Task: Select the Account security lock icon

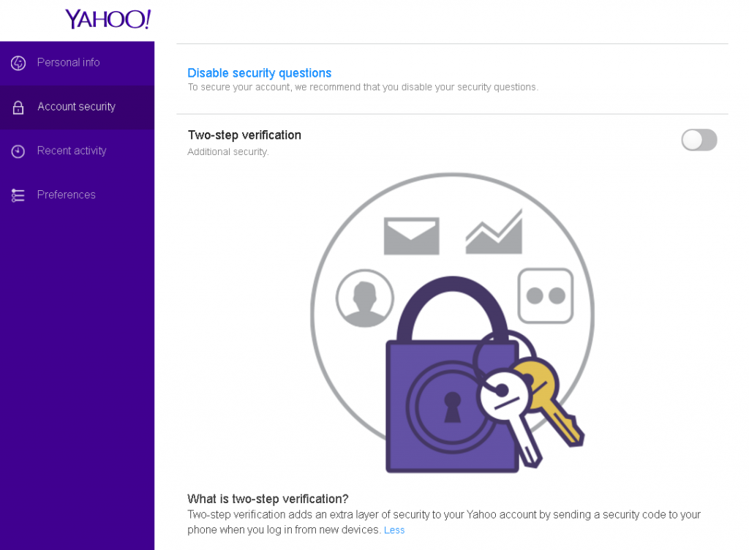Action: (18, 107)
